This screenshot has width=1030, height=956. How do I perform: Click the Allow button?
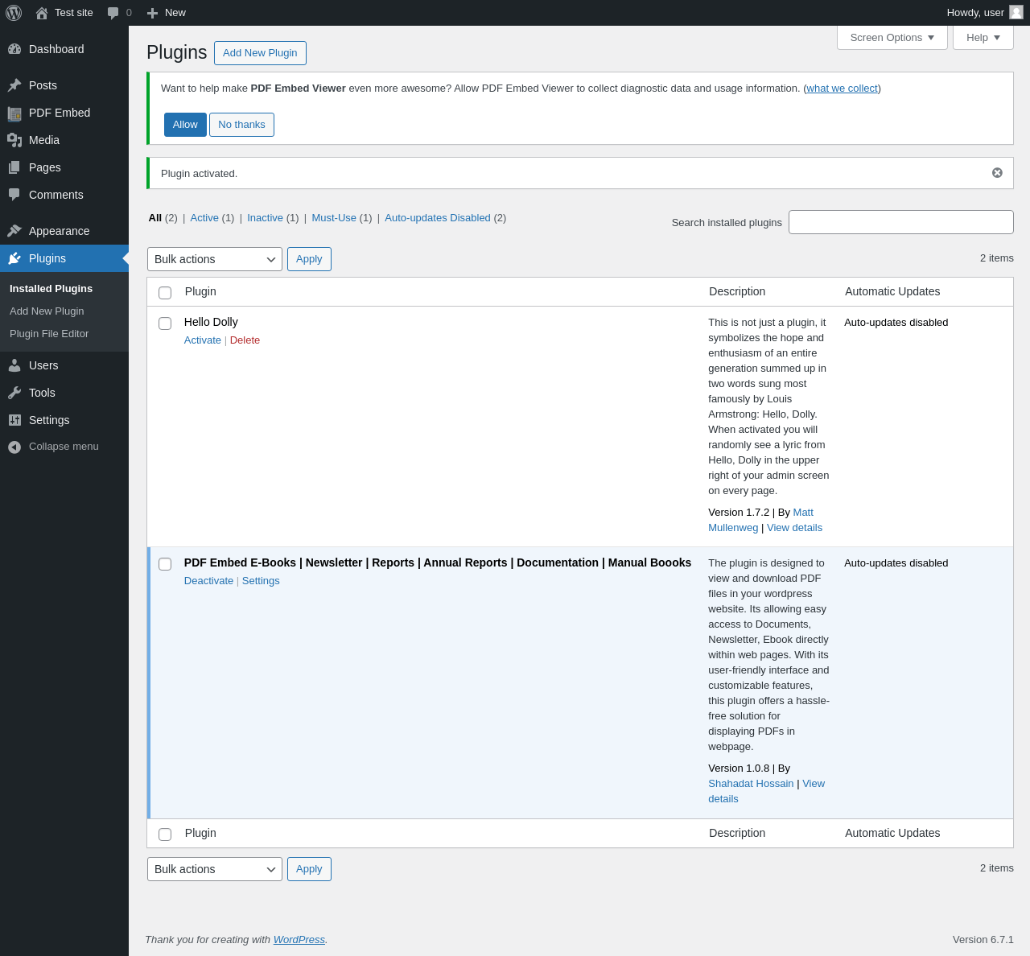185,125
